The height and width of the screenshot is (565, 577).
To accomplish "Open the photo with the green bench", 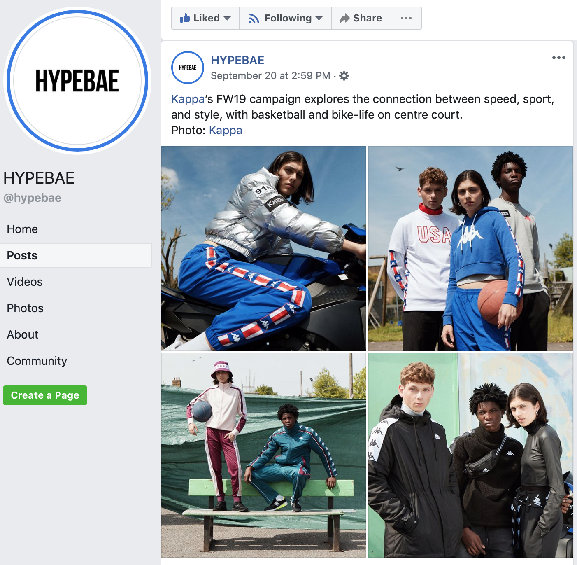I will tap(264, 455).
